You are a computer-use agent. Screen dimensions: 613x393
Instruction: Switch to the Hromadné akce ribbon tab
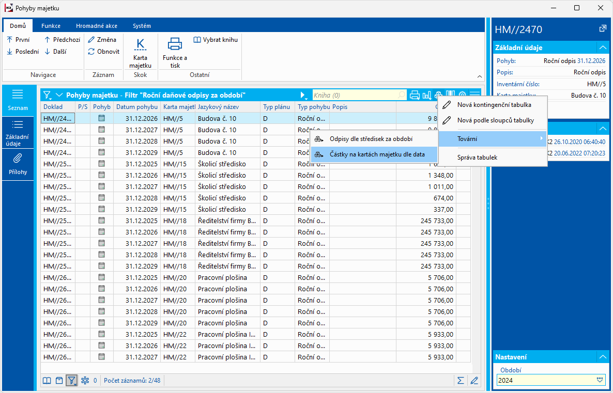96,26
